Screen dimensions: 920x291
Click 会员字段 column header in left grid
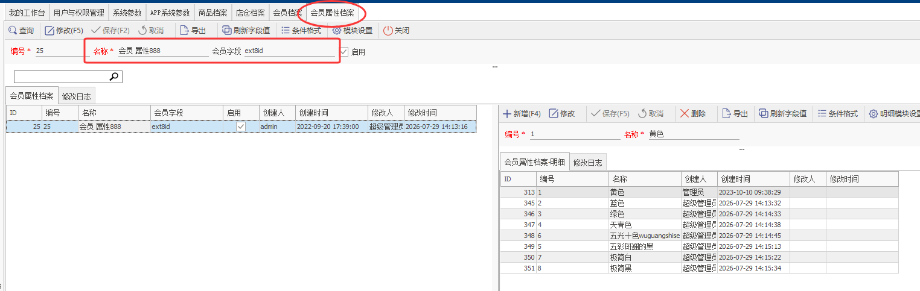point(187,113)
